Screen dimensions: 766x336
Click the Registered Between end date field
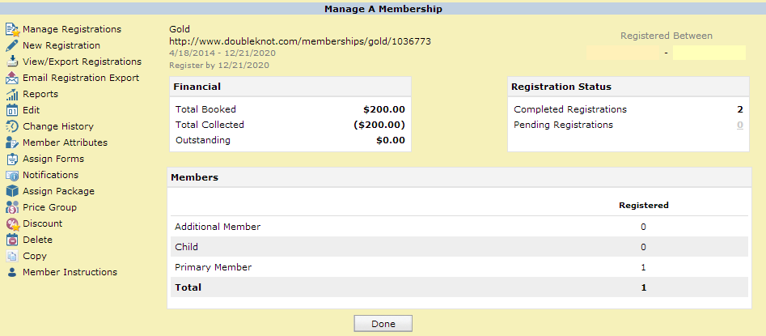(709, 53)
